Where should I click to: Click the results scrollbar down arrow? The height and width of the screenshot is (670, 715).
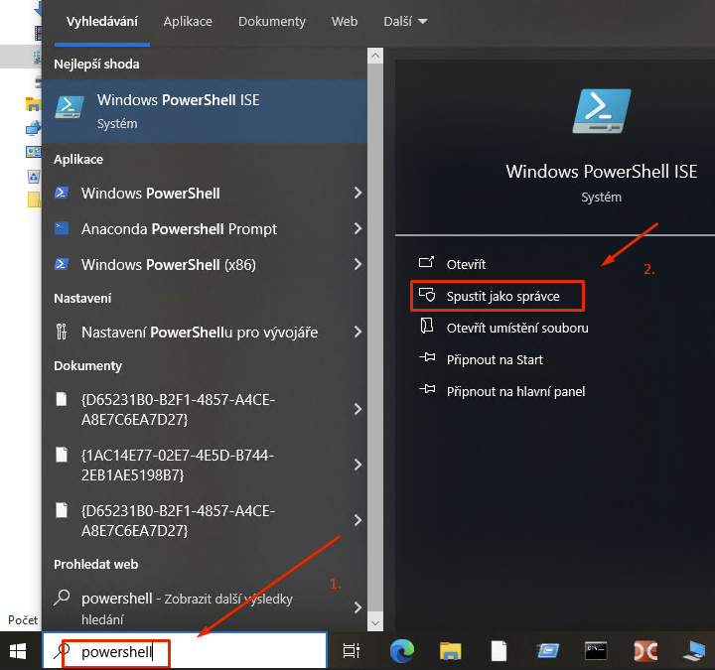(x=374, y=622)
